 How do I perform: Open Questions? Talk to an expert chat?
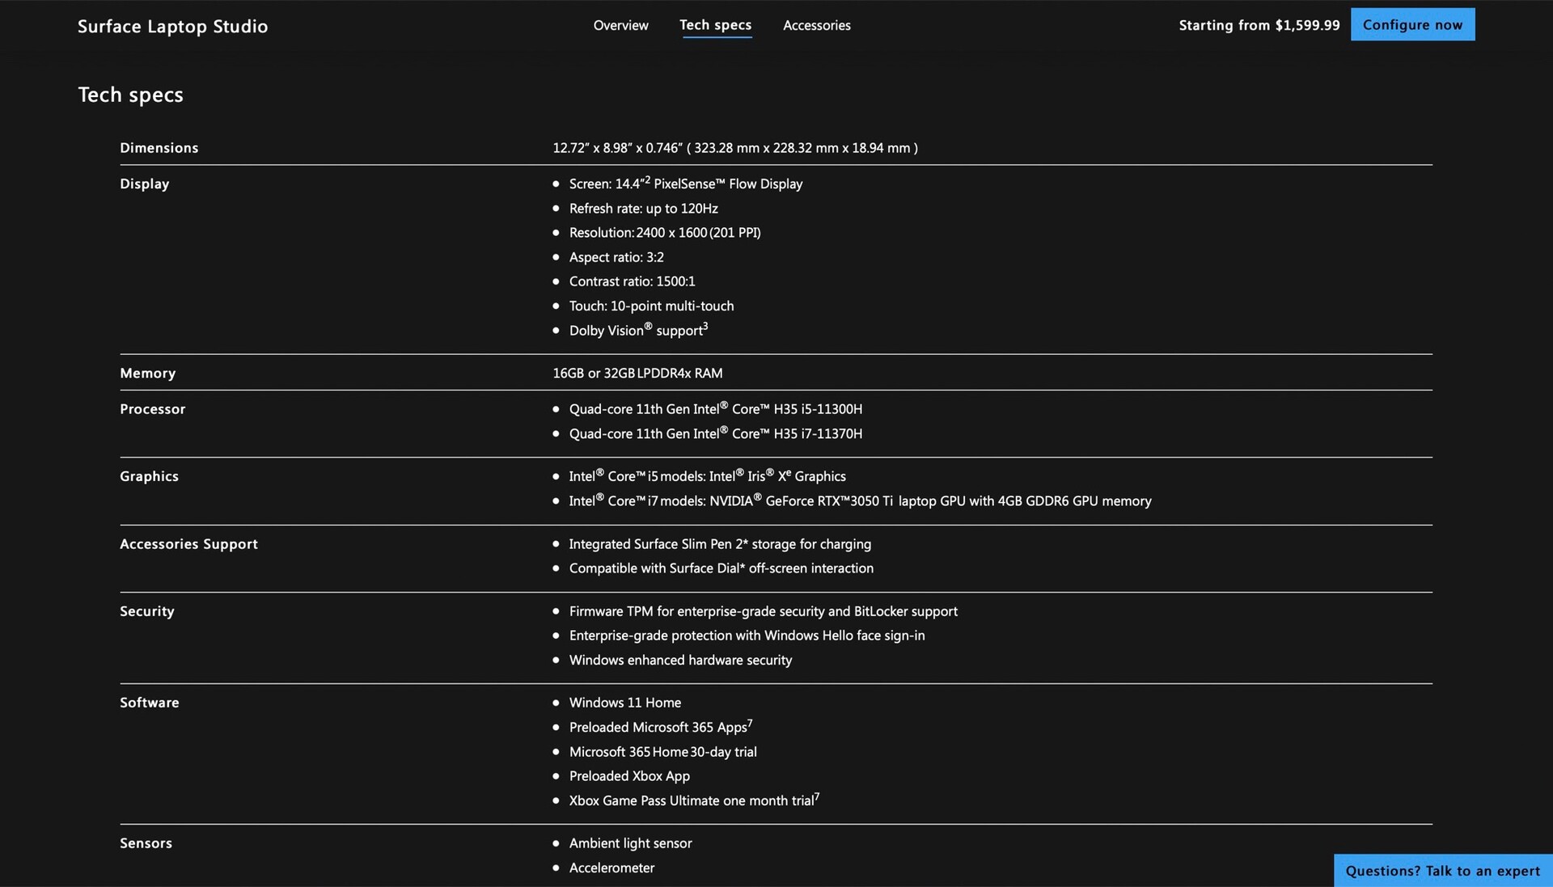(x=1442, y=871)
